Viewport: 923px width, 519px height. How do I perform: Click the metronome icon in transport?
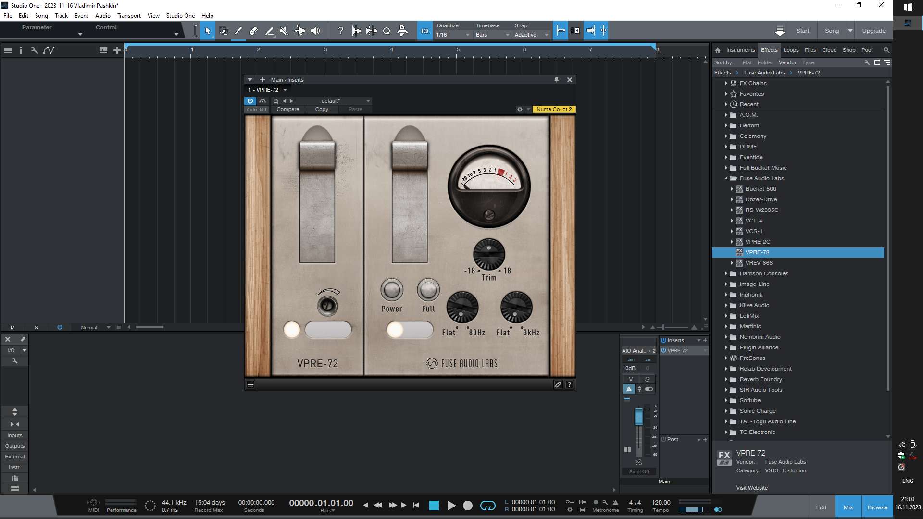point(615,502)
